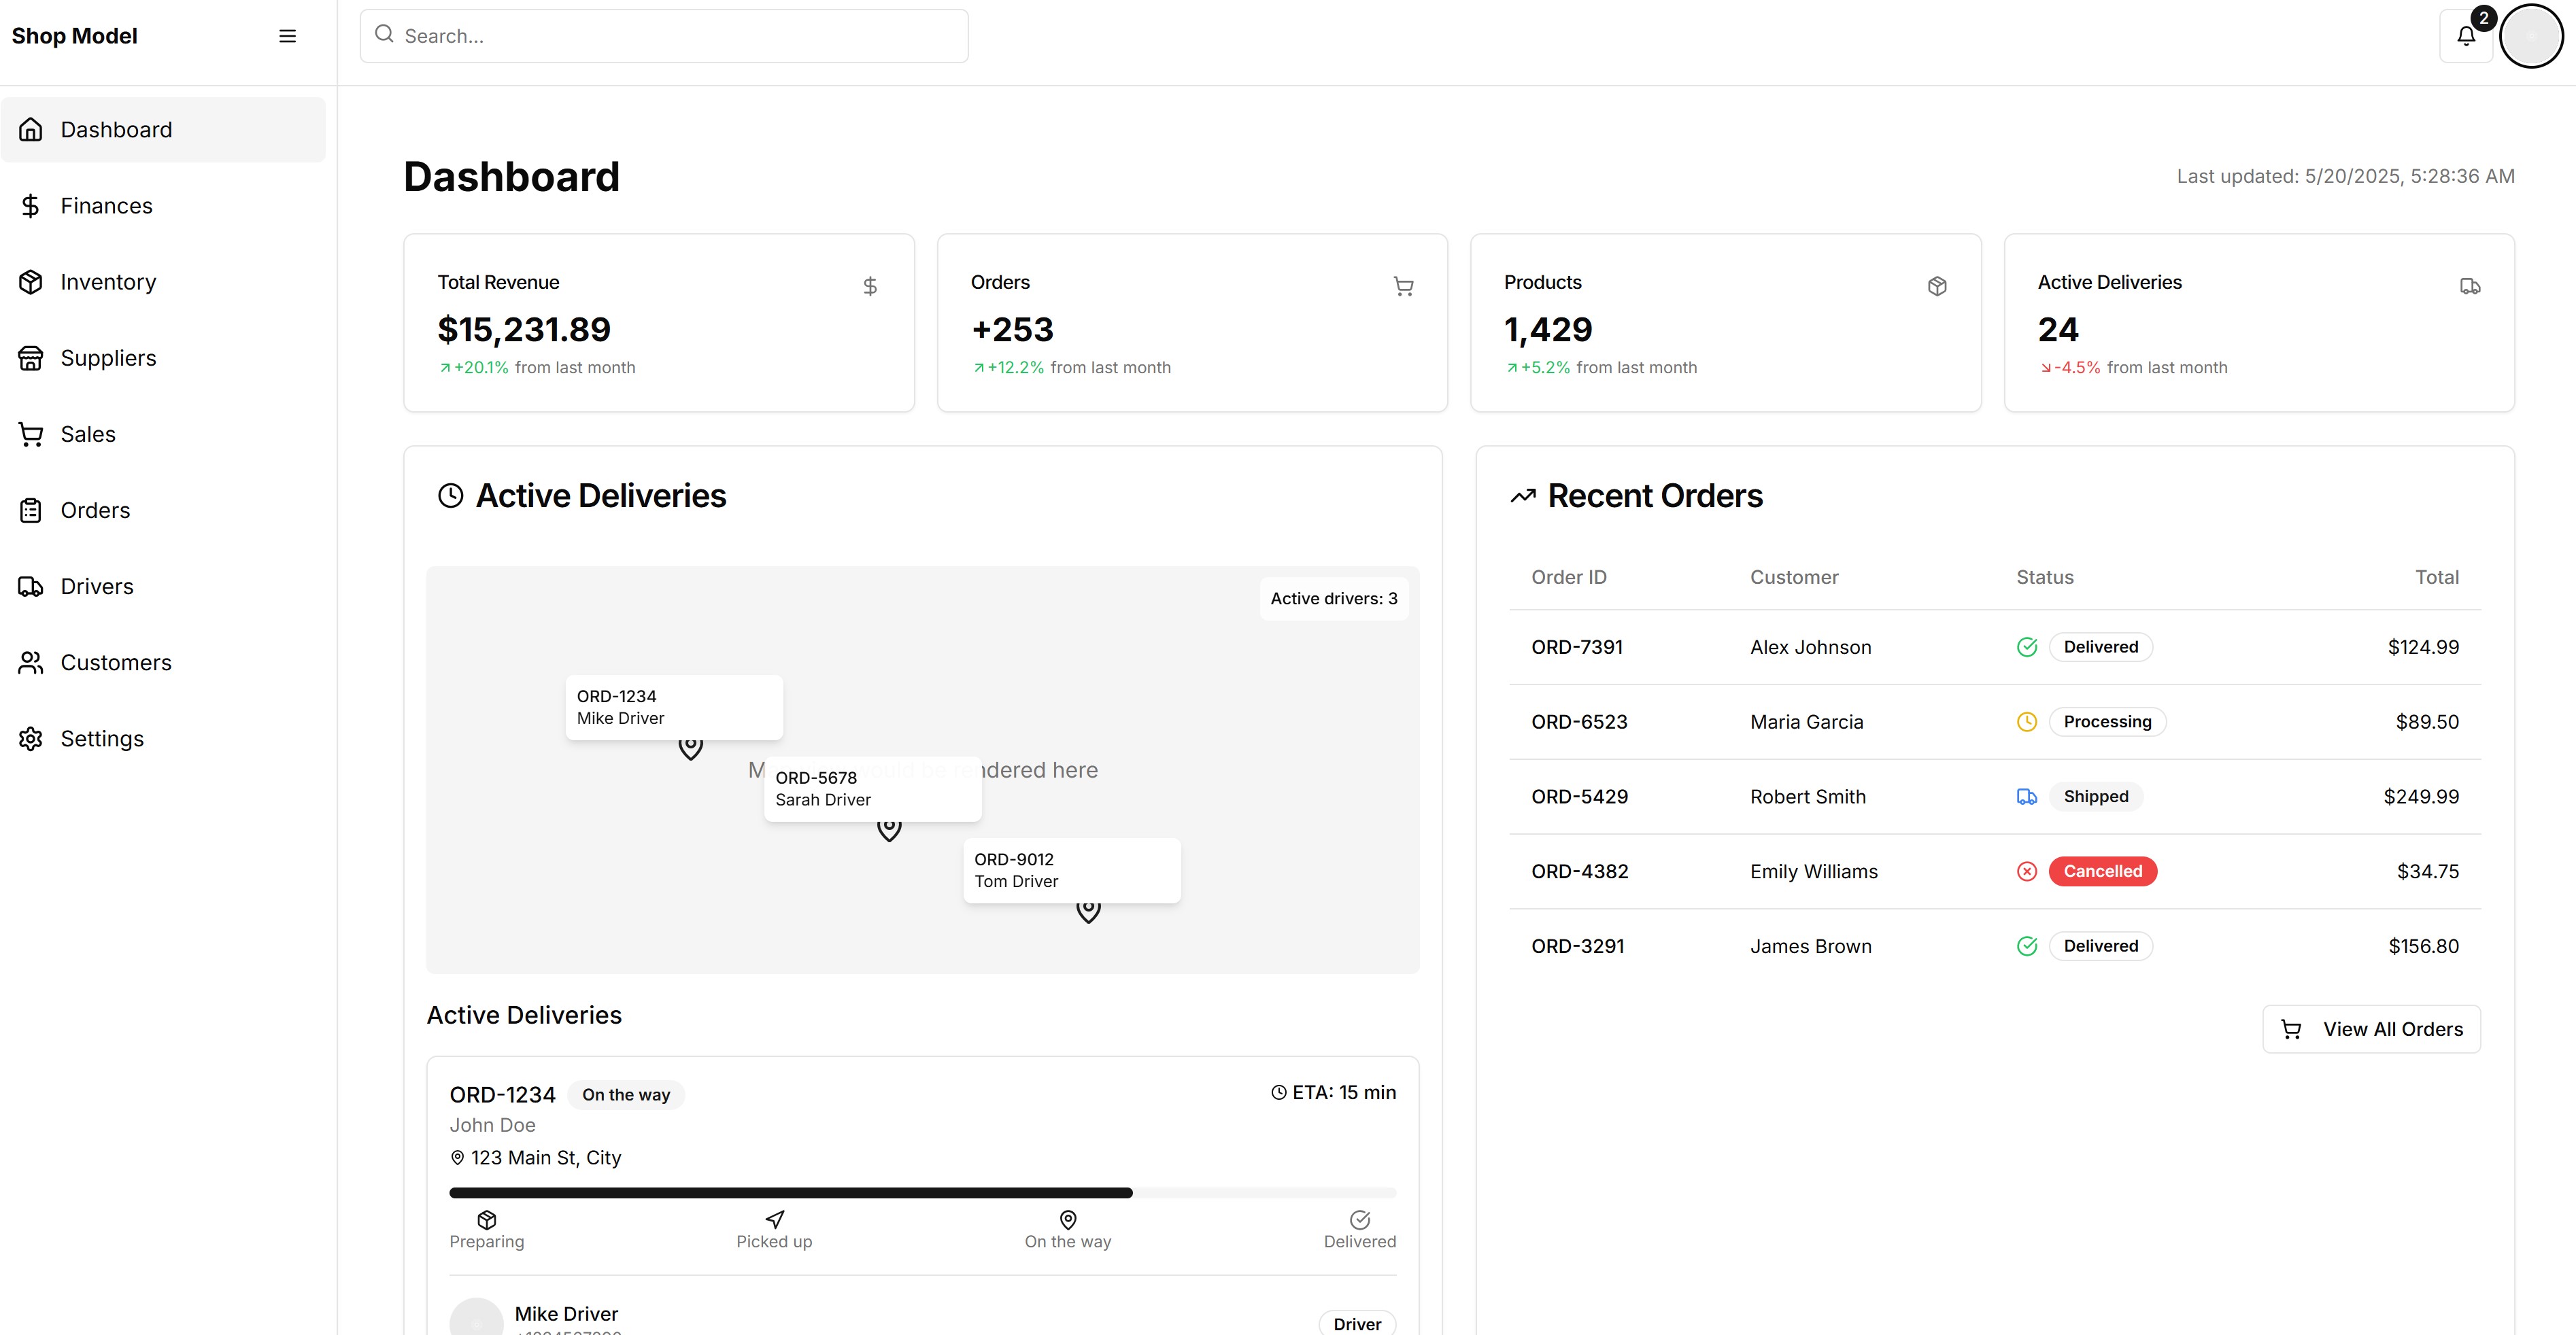Click the red cancelled status icon for ORD-4382
The image size is (2576, 1335).
pos(2027,871)
